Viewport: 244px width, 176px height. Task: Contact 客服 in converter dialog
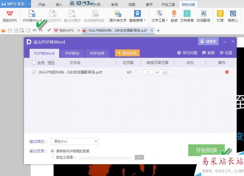(208, 53)
